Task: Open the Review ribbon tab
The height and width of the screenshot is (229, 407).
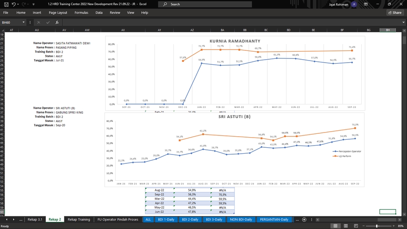Action: (115, 12)
